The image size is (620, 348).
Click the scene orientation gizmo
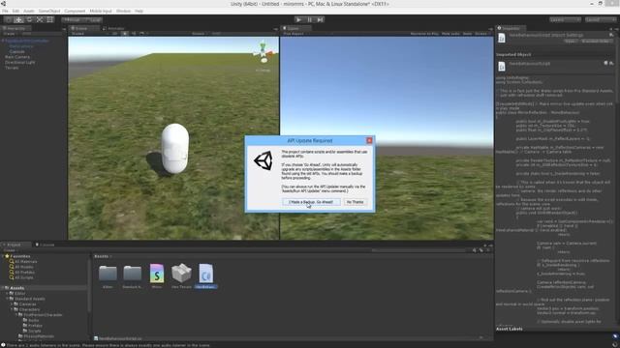click(x=263, y=53)
